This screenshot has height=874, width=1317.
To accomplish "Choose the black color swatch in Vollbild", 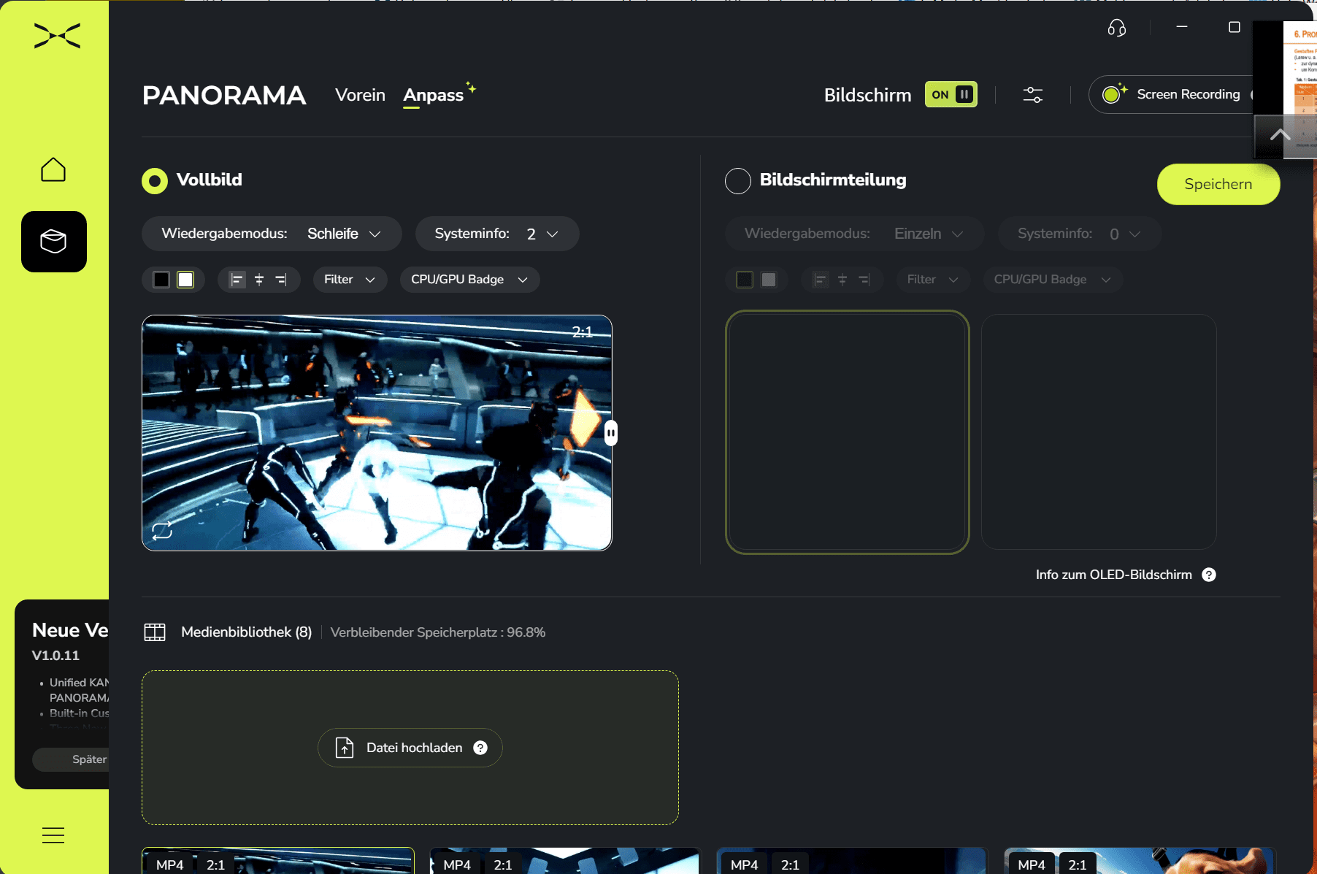I will [161, 280].
